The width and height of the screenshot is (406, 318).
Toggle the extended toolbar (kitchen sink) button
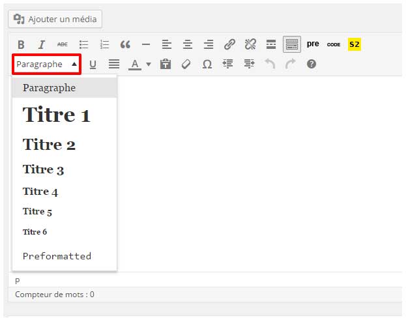292,44
